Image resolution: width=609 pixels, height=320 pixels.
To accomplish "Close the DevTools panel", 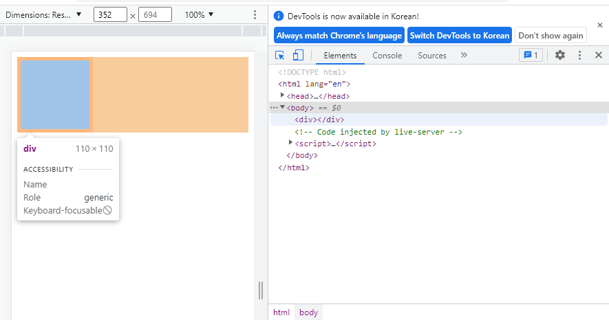I will 599,55.
